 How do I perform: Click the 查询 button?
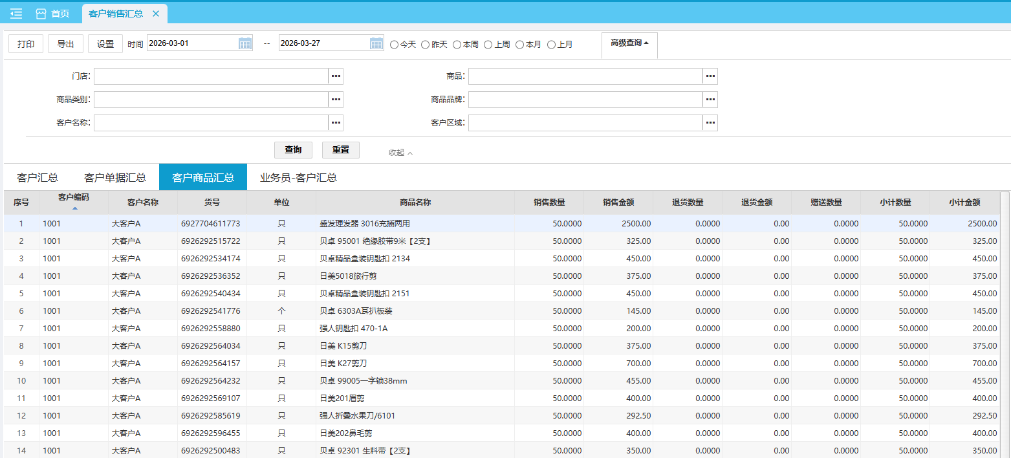(x=293, y=150)
